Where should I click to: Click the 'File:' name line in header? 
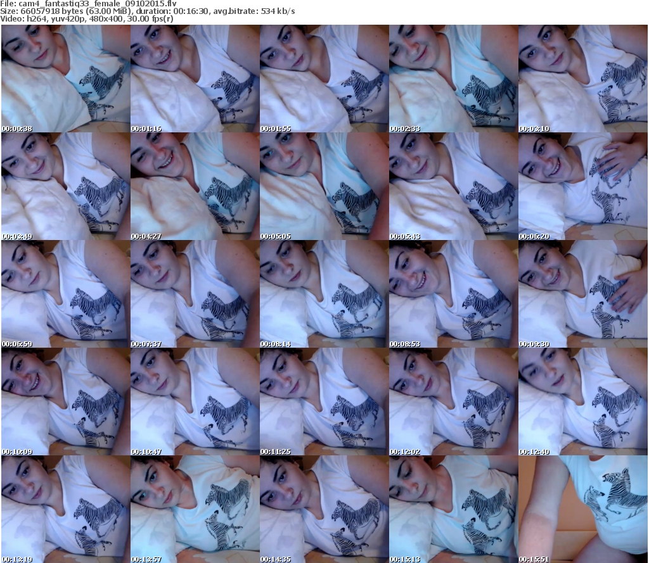click(x=88, y=4)
